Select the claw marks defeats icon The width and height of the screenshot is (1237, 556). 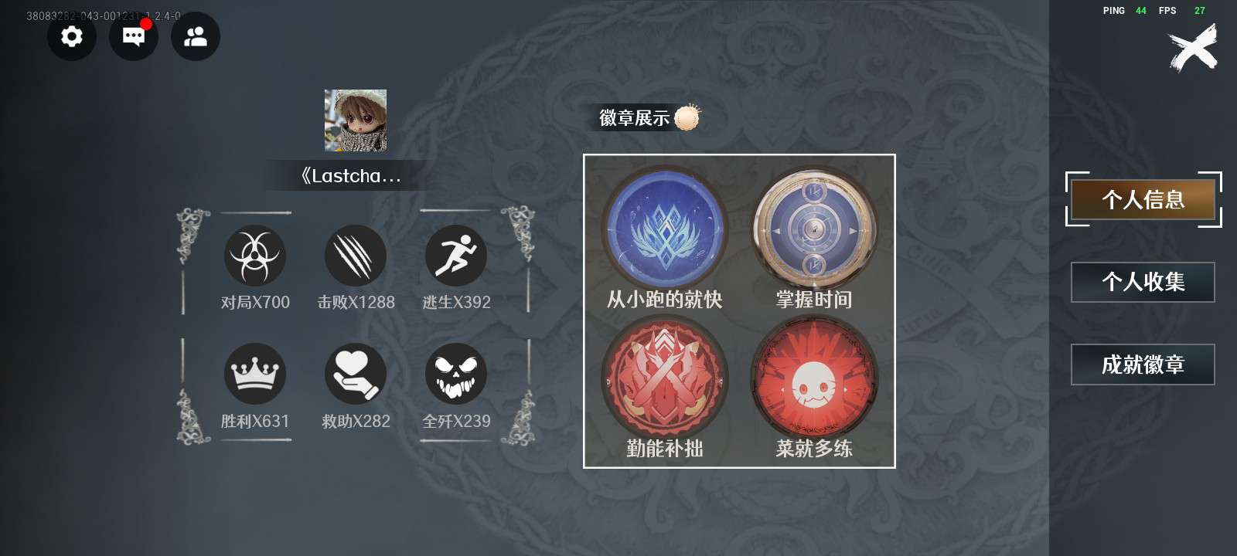coord(356,256)
